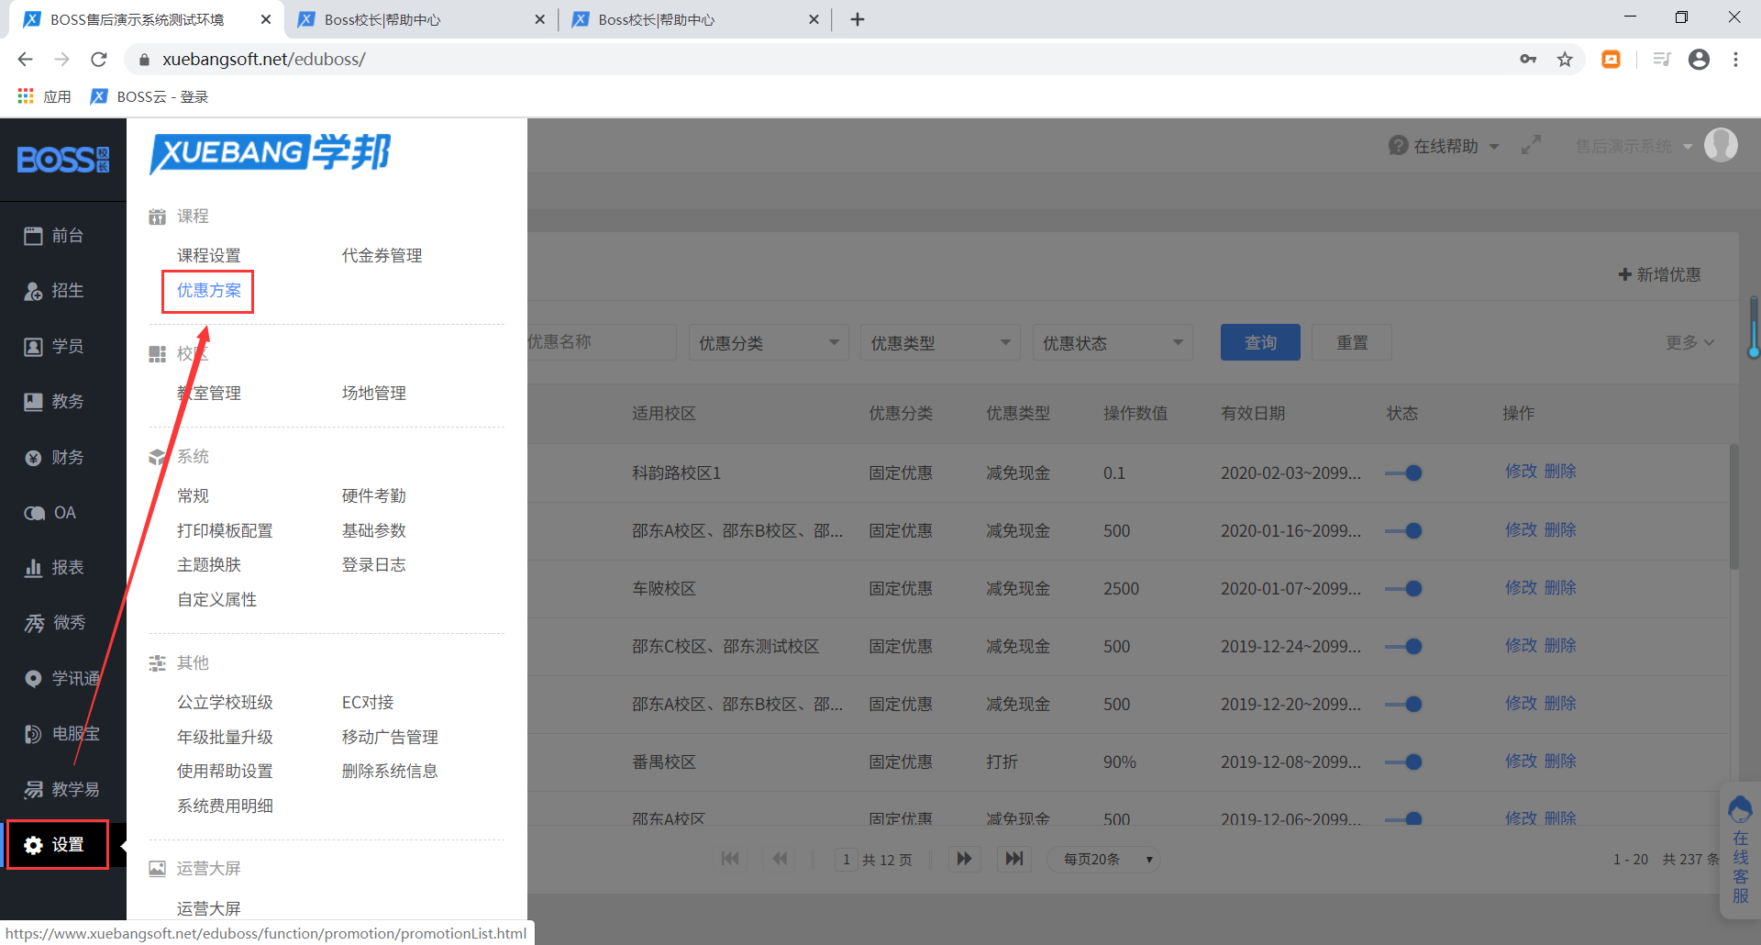Toggle status for 番禺校区 row
The image size is (1761, 945).
click(1404, 762)
